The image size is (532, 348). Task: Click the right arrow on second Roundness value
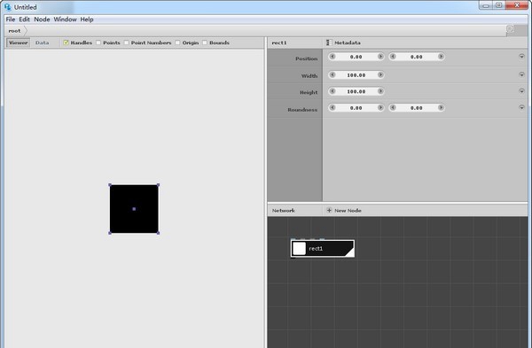click(x=441, y=107)
